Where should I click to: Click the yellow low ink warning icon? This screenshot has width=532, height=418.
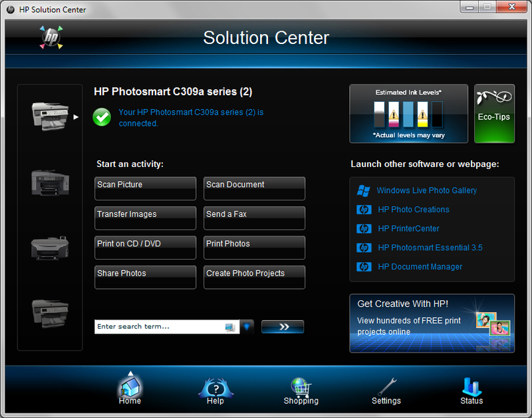pos(422,114)
